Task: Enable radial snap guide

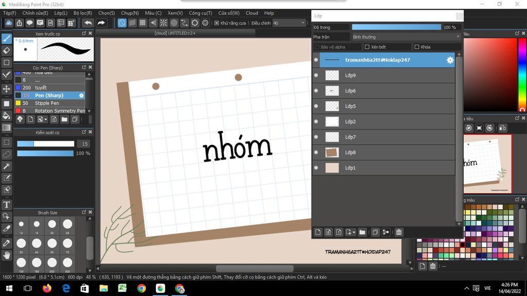Action: tap(164, 23)
